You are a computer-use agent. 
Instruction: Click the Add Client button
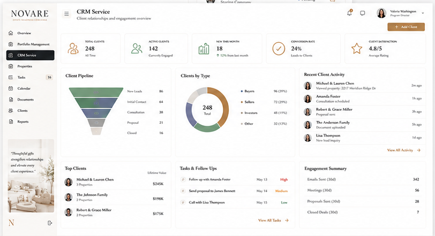(406, 27)
